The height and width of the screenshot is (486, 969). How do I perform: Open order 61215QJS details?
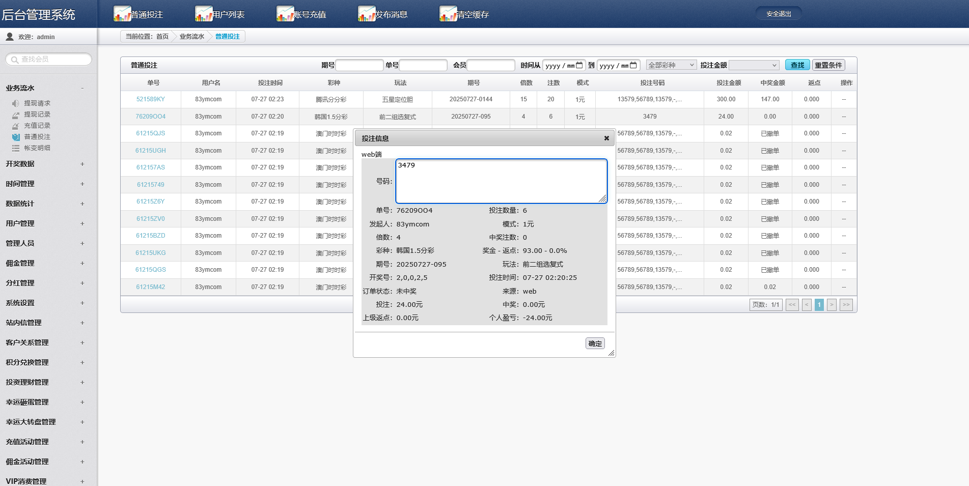coord(151,133)
